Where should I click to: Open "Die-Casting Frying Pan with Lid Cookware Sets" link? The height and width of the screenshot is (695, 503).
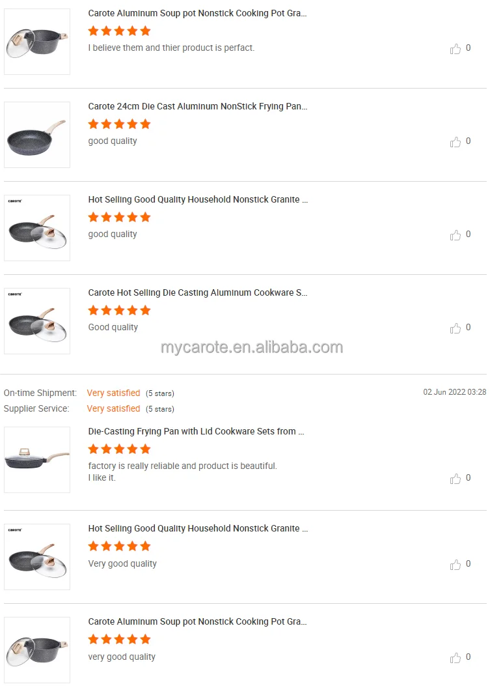pyautogui.click(x=196, y=431)
